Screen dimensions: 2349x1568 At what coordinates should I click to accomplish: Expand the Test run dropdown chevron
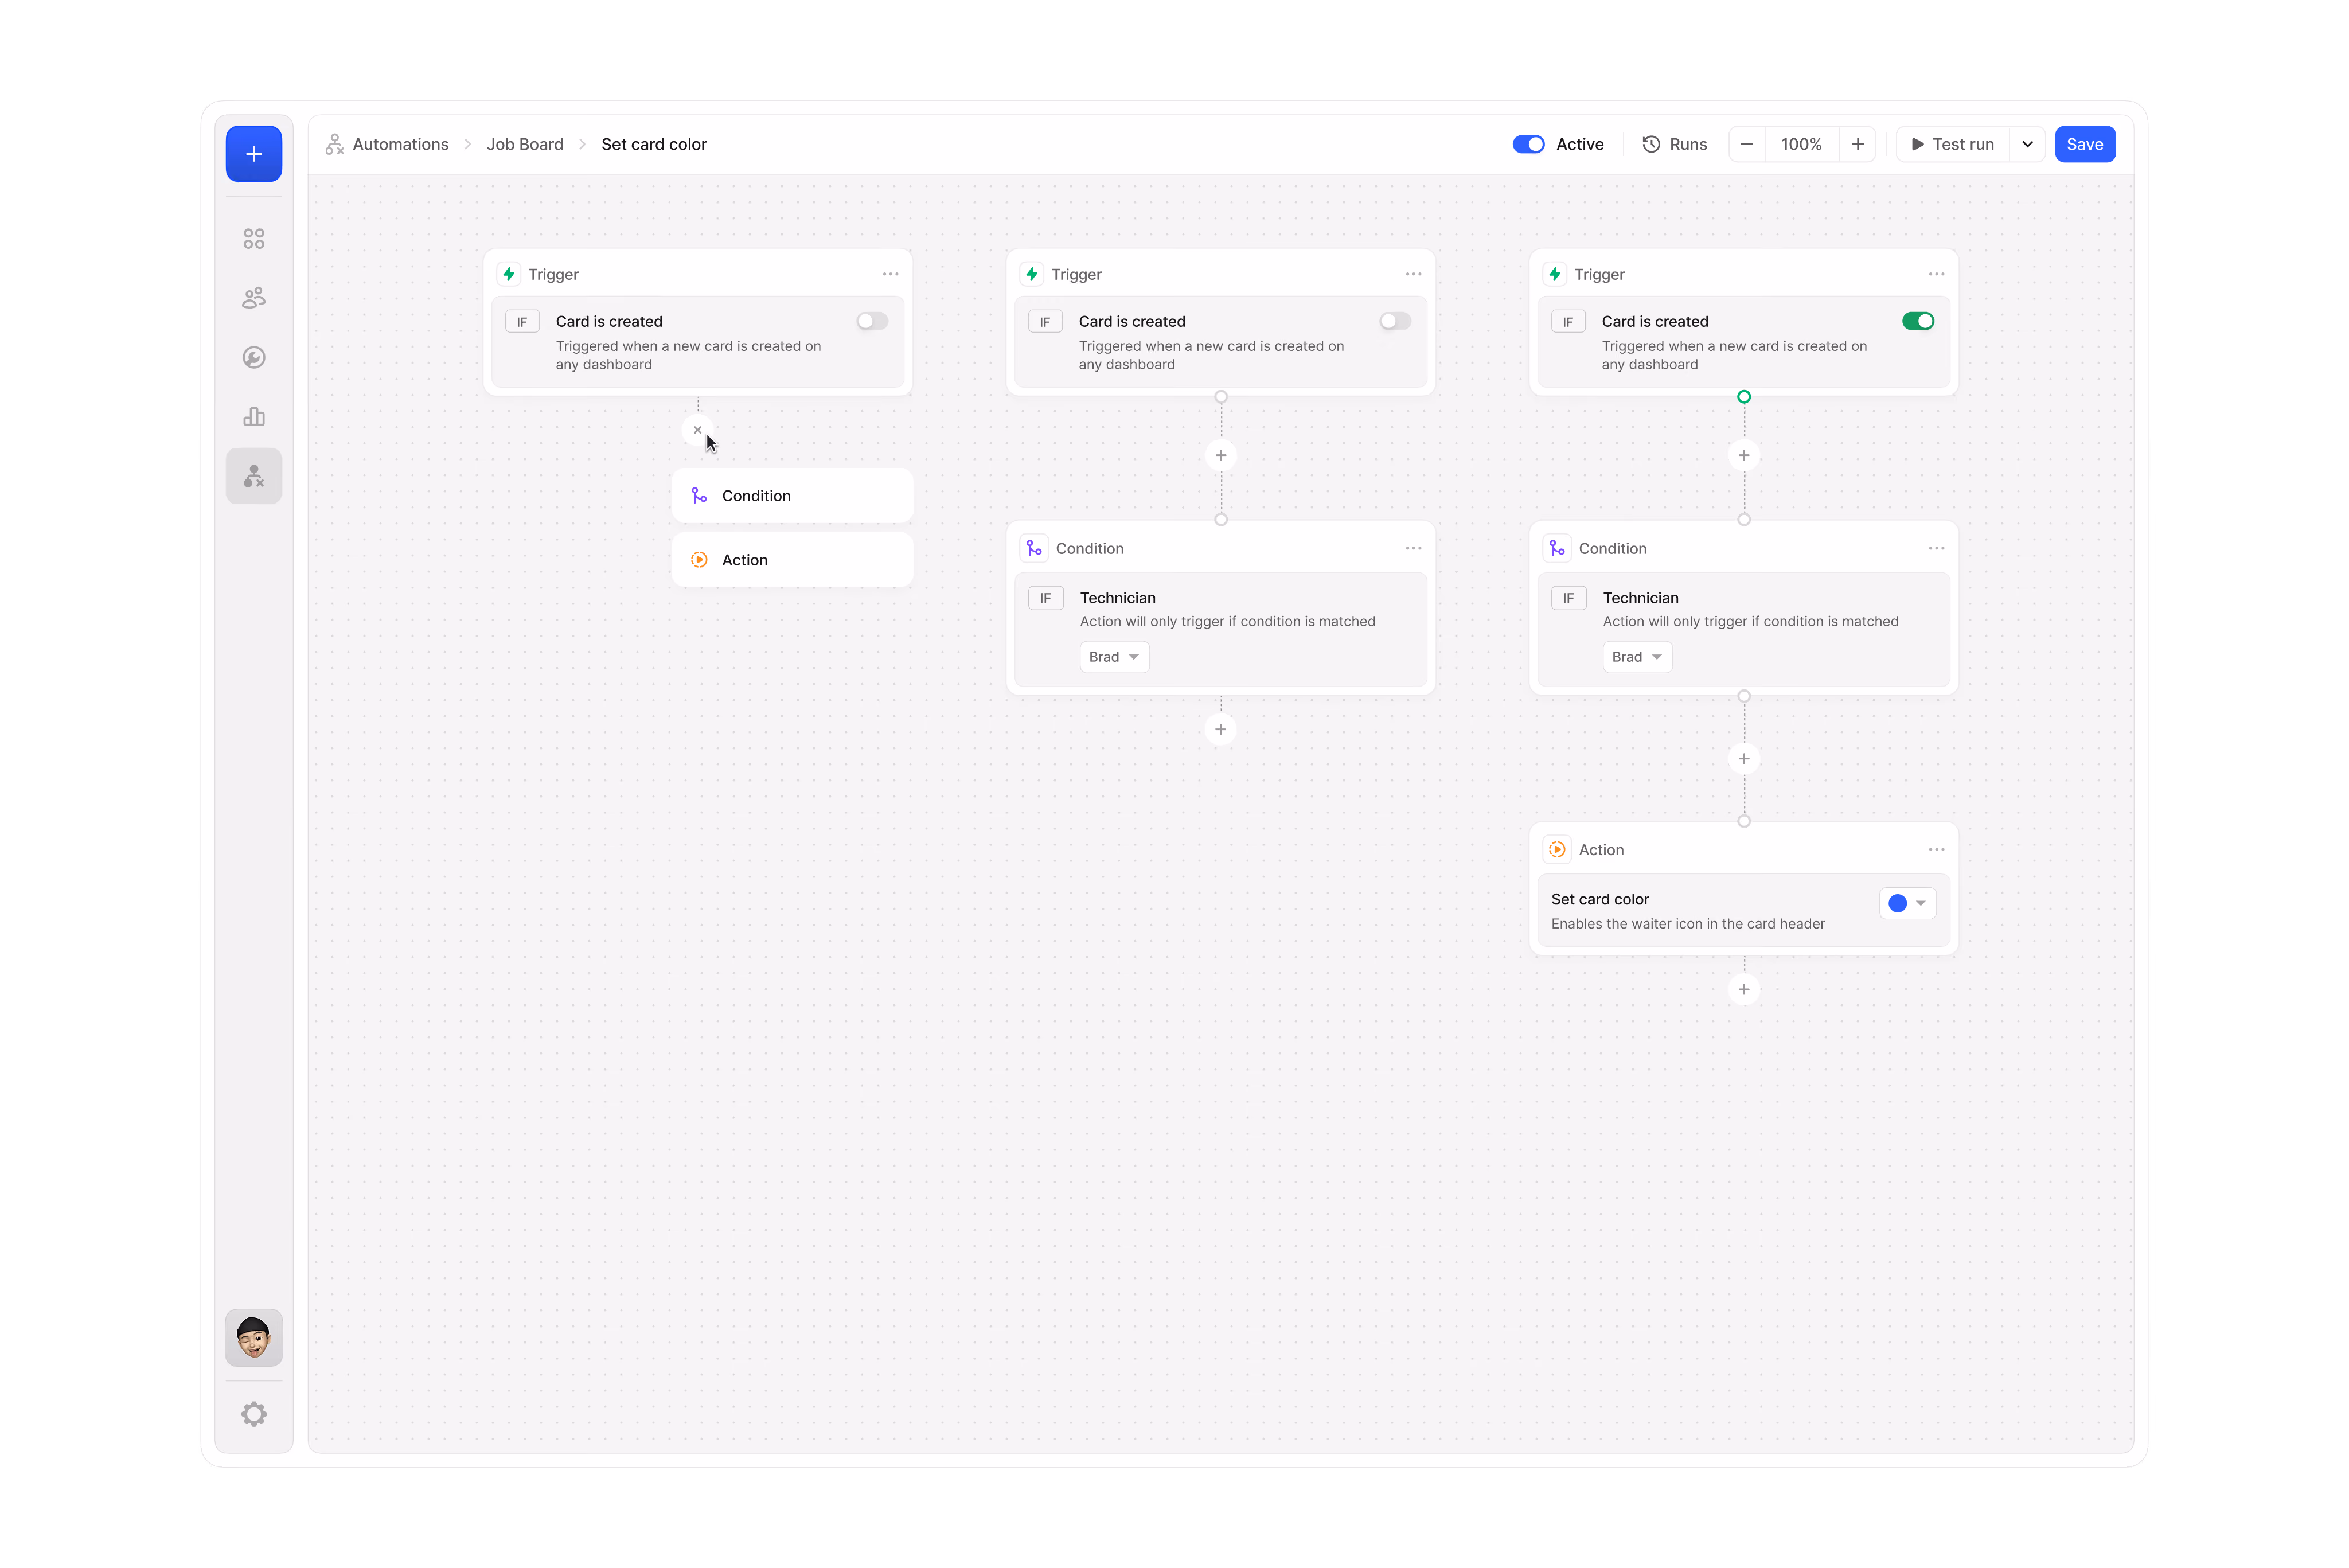[2028, 144]
